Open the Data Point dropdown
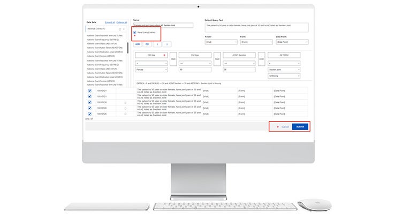The image size is (395, 222). (x=292, y=42)
